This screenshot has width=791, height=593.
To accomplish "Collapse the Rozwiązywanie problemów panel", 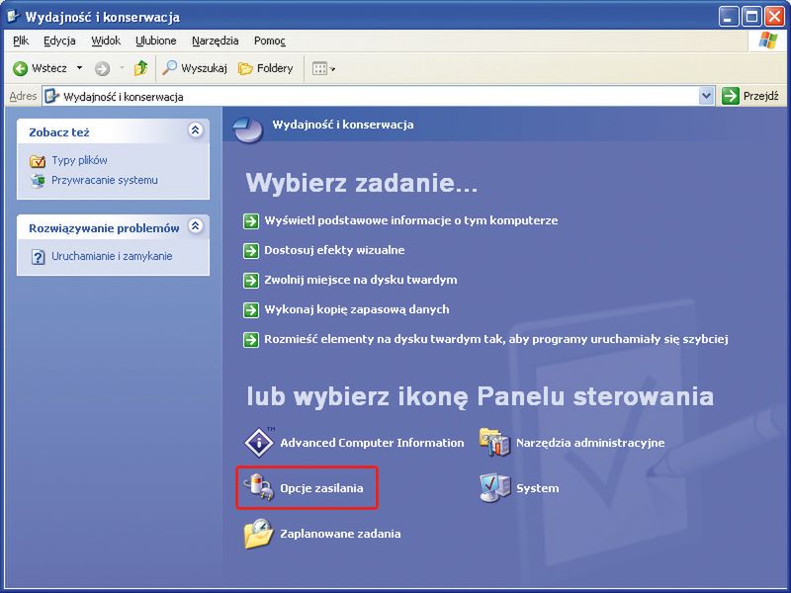I will (x=195, y=226).
